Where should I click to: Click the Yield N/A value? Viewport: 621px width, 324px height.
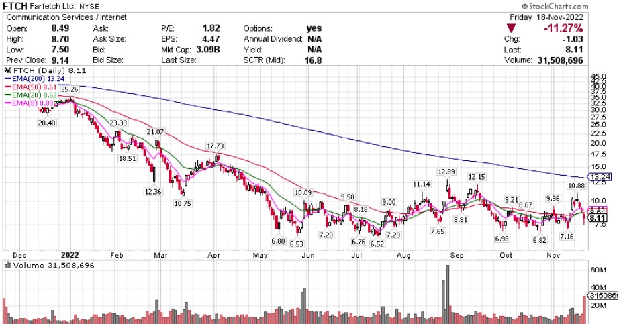pyautogui.click(x=314, y=50)
